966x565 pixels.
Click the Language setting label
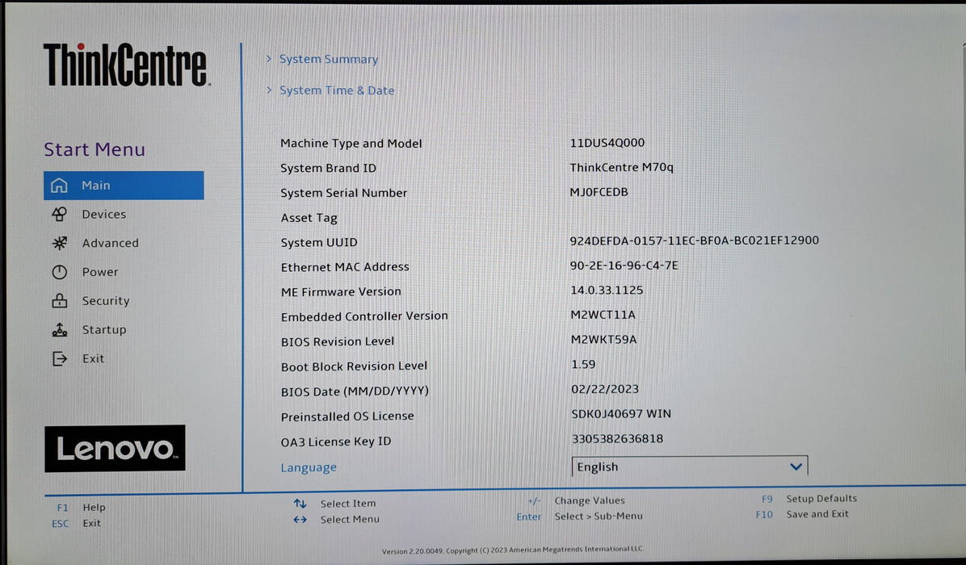coord(309,468)
